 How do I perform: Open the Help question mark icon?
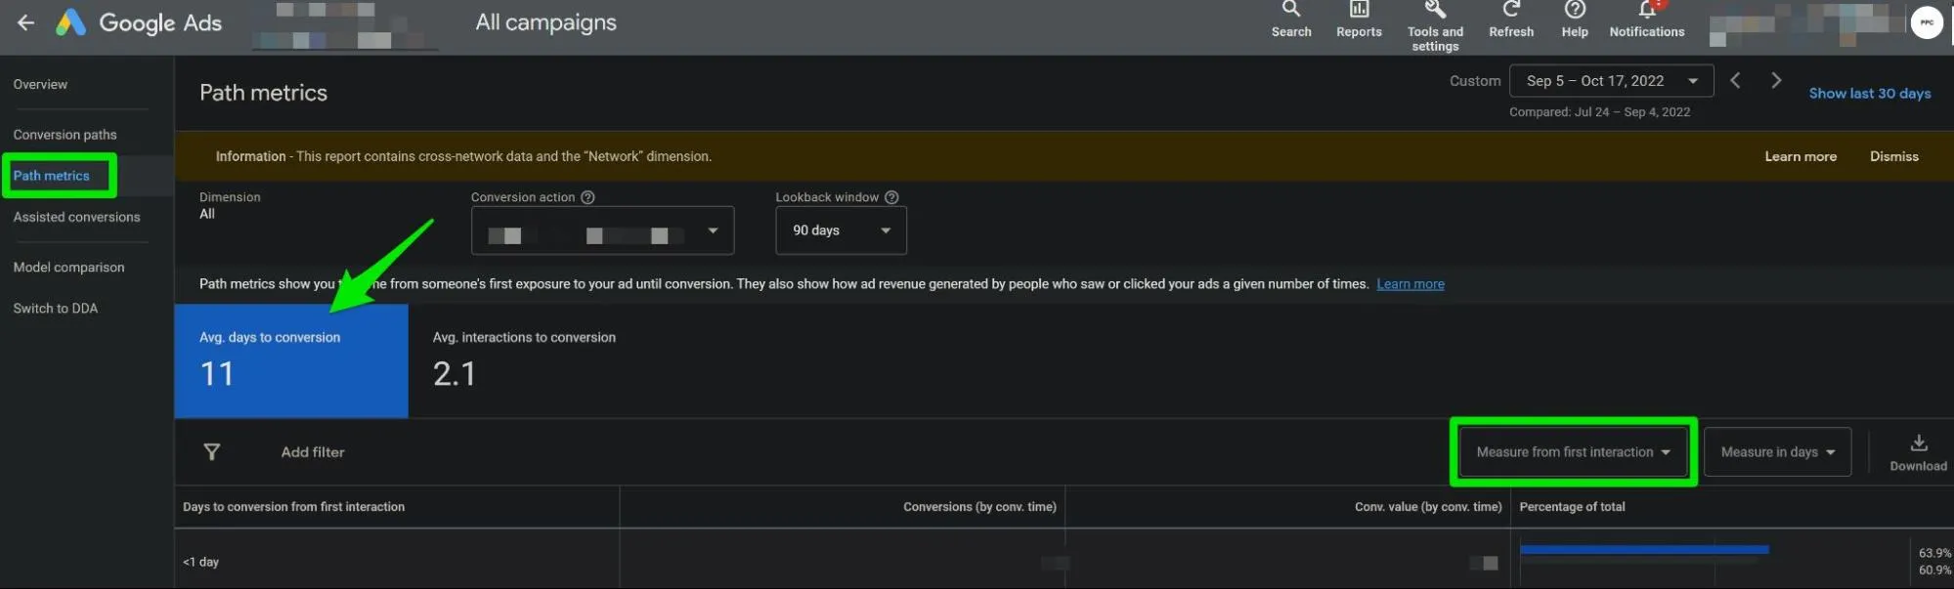(x=1575, y=9)
